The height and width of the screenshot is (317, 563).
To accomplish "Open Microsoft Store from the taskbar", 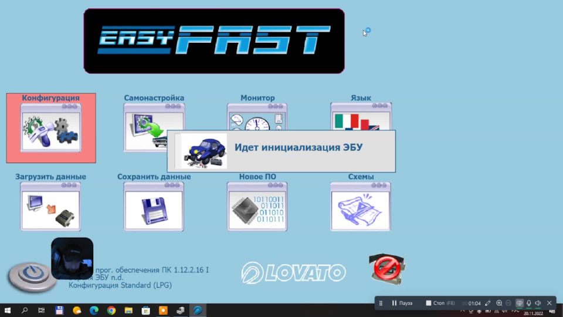I will coord(146,310).
